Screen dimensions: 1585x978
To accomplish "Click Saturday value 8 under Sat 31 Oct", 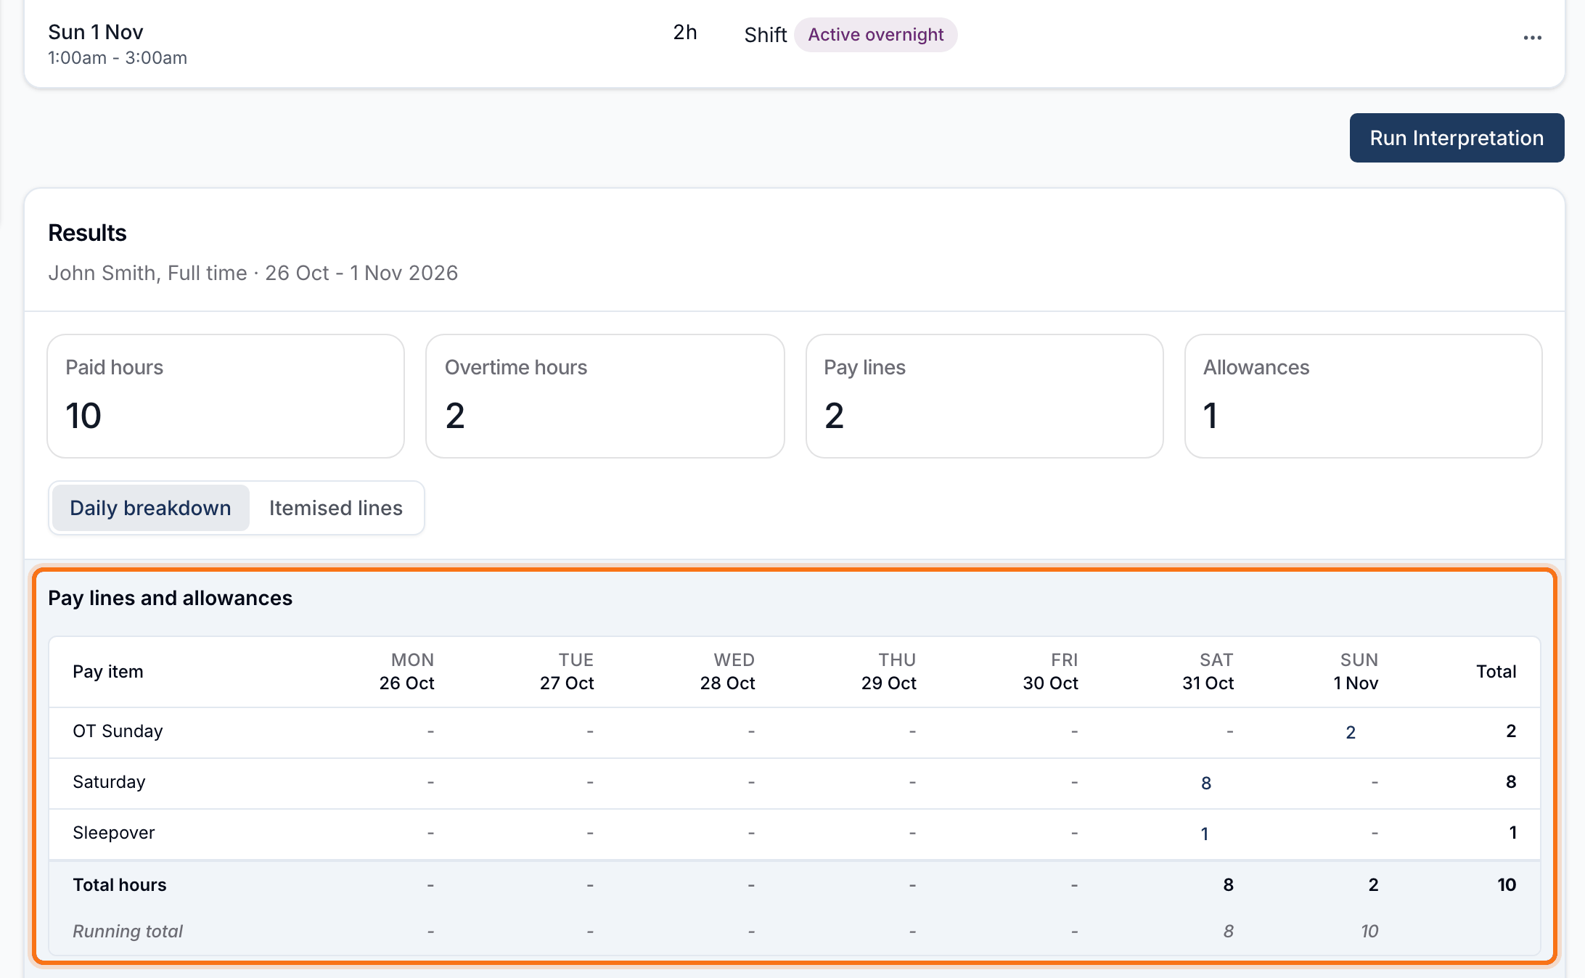I will tap(1206, 783).
